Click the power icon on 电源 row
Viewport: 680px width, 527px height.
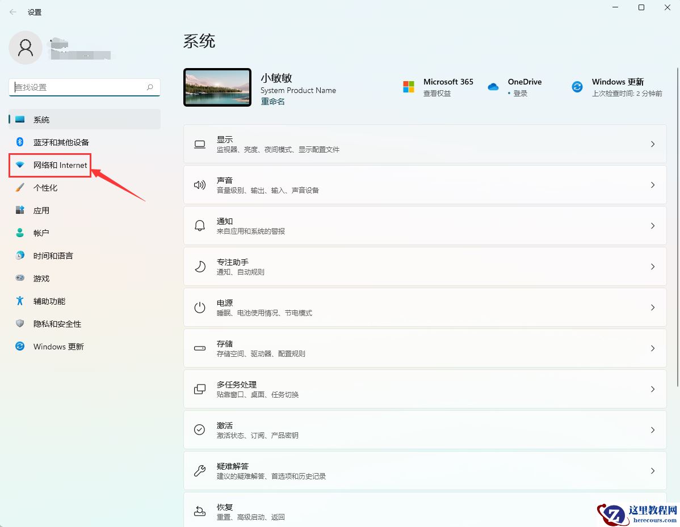(x=199, y=307)
